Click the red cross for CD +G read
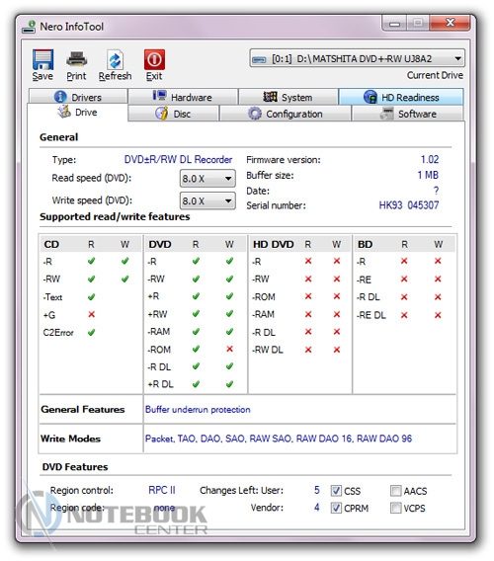 coord(91,314)
